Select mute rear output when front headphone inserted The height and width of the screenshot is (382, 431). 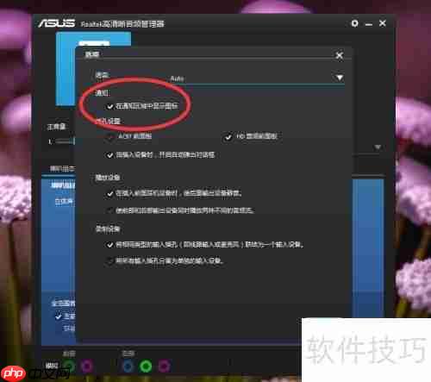tap(109, 194)
